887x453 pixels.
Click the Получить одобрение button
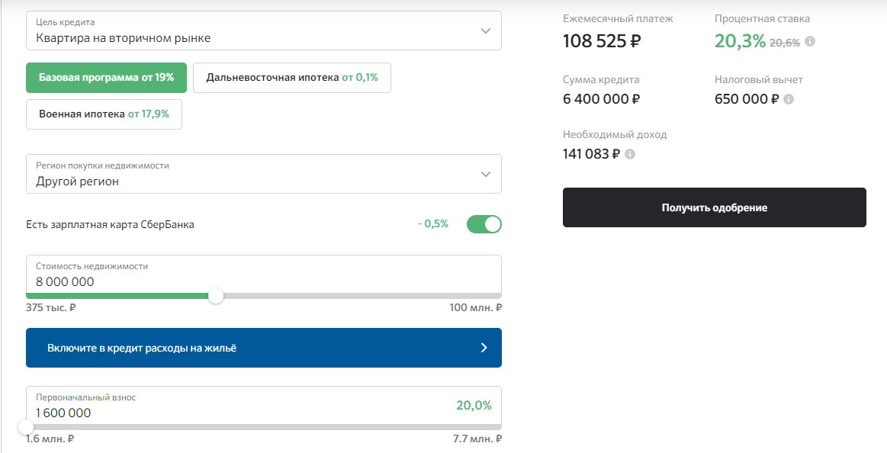pyautogui.click(x=715, y=207)
